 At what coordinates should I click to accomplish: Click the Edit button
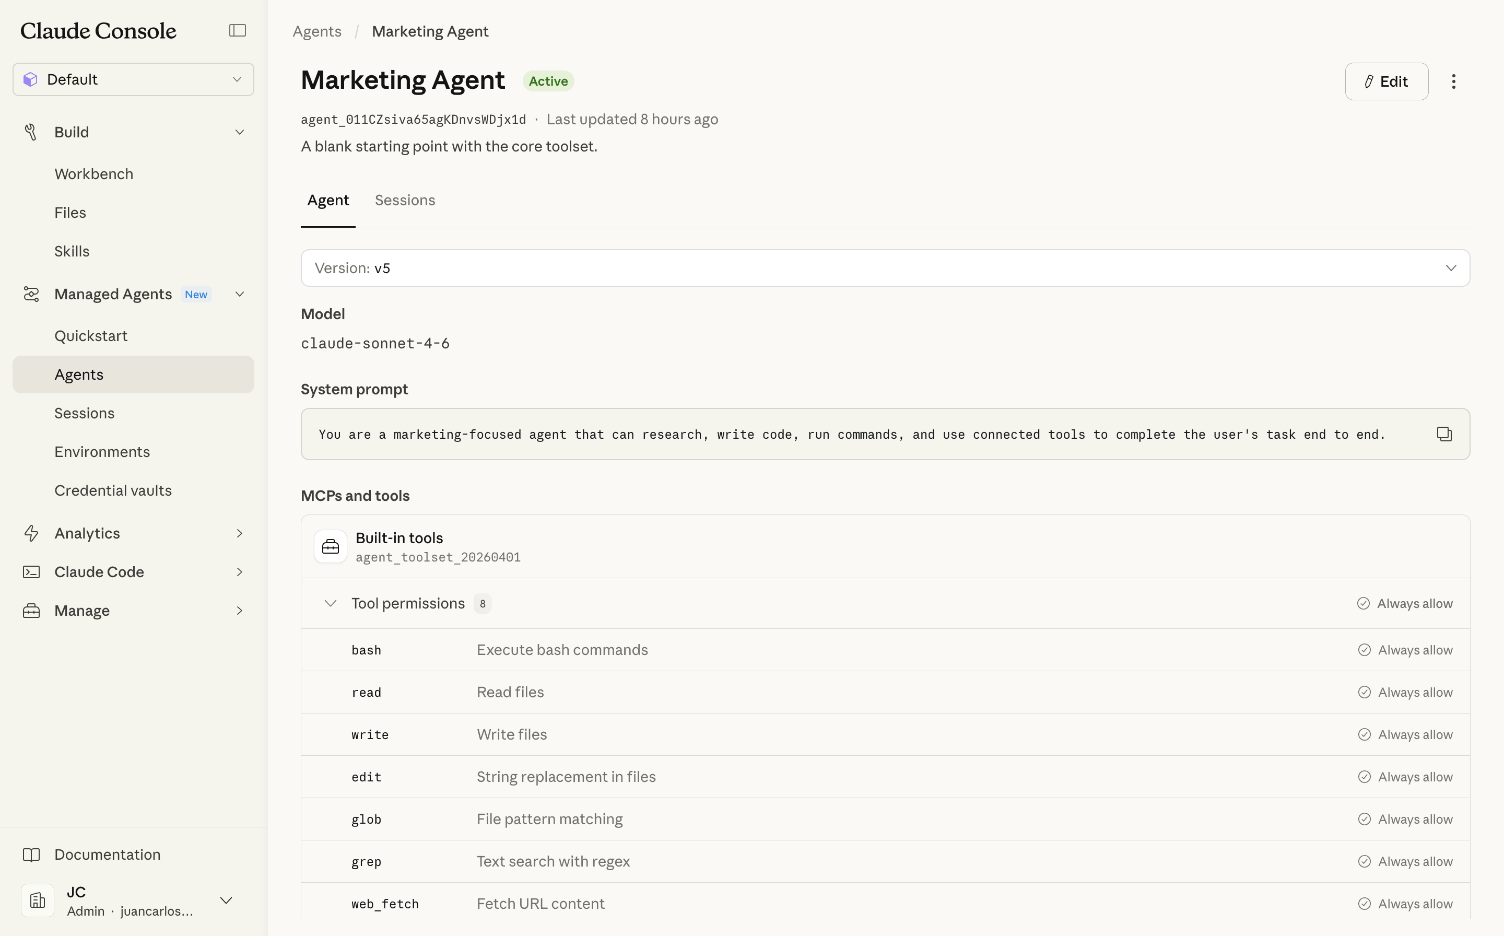pyautogui.click(x=1386, y=81)
